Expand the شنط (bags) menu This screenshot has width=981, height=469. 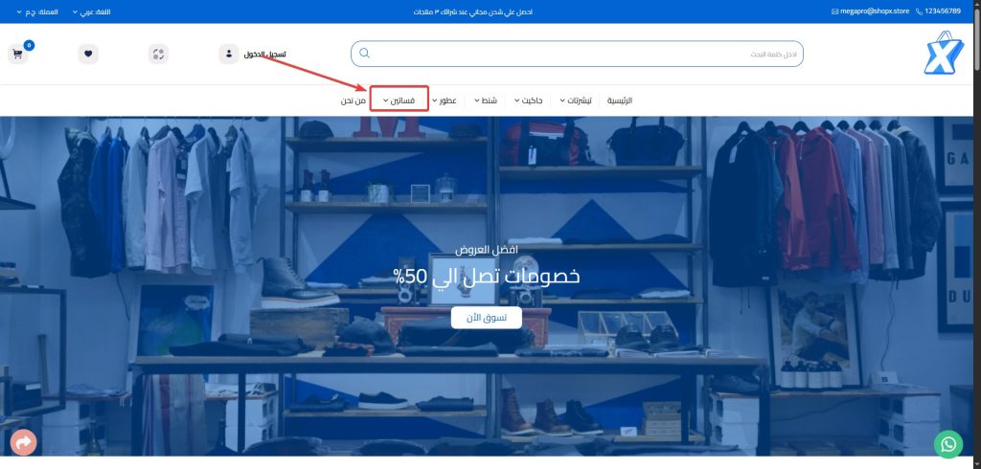490,100
